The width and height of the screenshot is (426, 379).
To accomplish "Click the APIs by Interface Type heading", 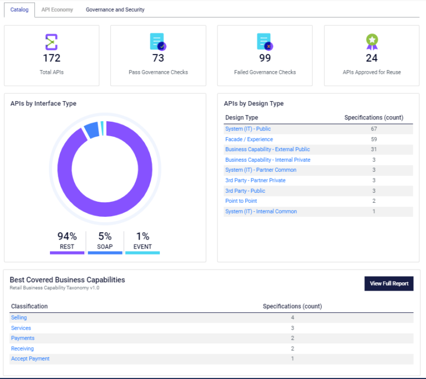I will pos(43,103).
